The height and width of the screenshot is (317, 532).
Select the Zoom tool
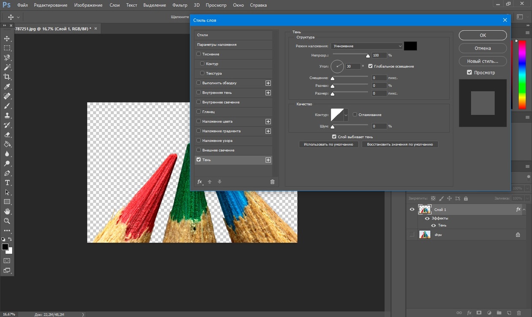7,221
